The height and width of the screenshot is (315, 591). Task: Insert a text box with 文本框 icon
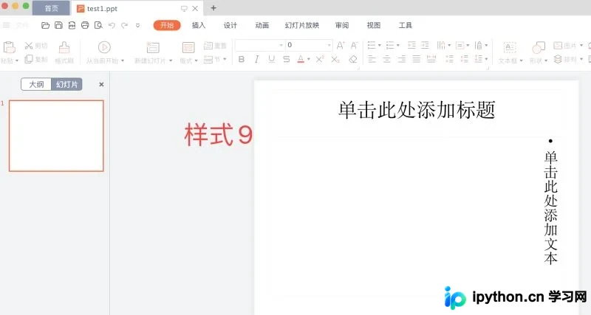pyautogui.click(x=509, y=47)
